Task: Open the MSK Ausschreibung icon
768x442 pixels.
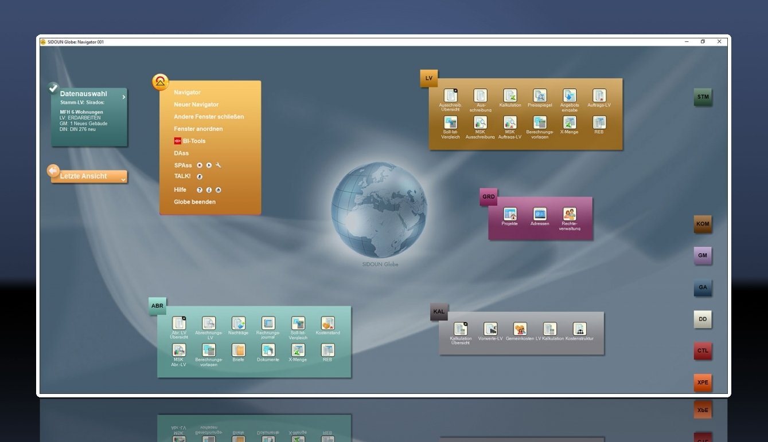Action: point(480,123)
